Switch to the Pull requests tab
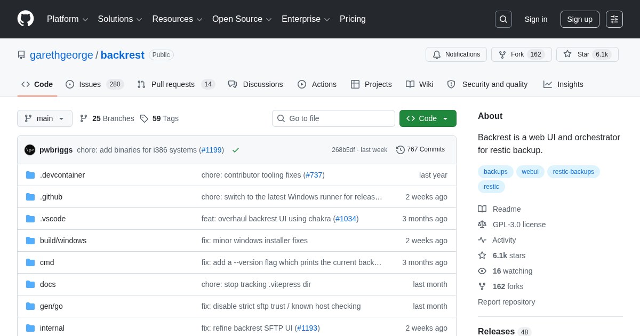This screenshot has height=336, width=640. tap(176, 84)
